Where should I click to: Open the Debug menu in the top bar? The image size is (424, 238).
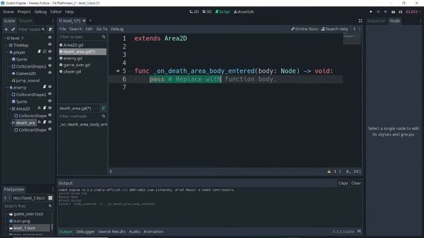40,12
